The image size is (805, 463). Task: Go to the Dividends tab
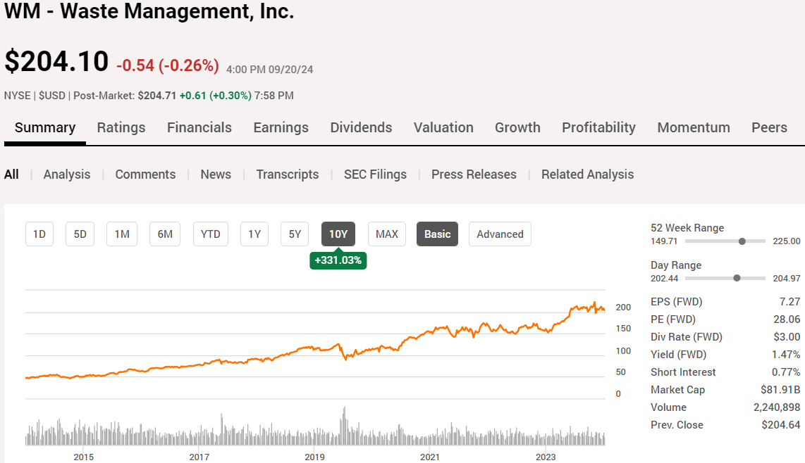(x=361, y=127)
